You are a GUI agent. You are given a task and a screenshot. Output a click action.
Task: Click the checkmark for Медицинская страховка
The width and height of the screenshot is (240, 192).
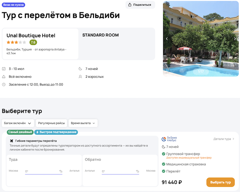[163, 164]
